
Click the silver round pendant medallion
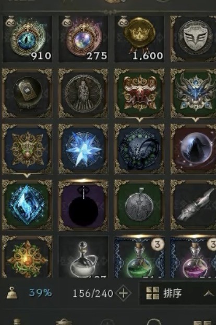tap(139, 205)
